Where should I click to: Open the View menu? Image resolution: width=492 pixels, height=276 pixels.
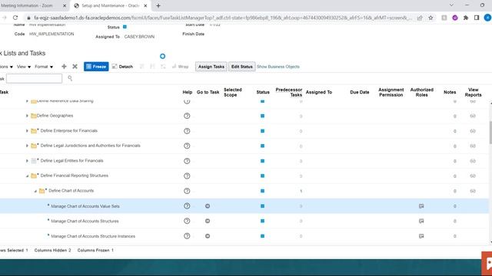(x=24, y=67)
